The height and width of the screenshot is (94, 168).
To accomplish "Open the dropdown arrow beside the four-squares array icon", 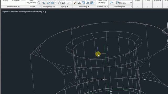I will coord(94,3).
